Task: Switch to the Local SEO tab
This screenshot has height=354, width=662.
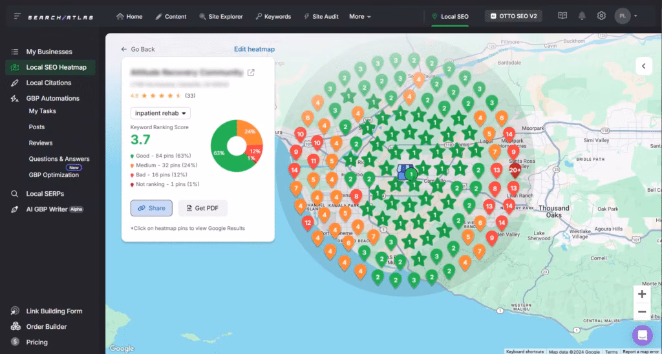Action: 450,16
